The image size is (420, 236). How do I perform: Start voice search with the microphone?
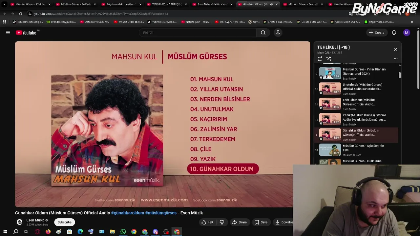click(278, 32)
